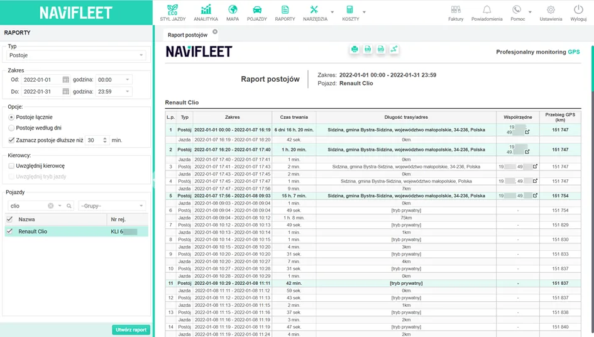Open the Eco Styl Jazdy section

coord(173,13)
